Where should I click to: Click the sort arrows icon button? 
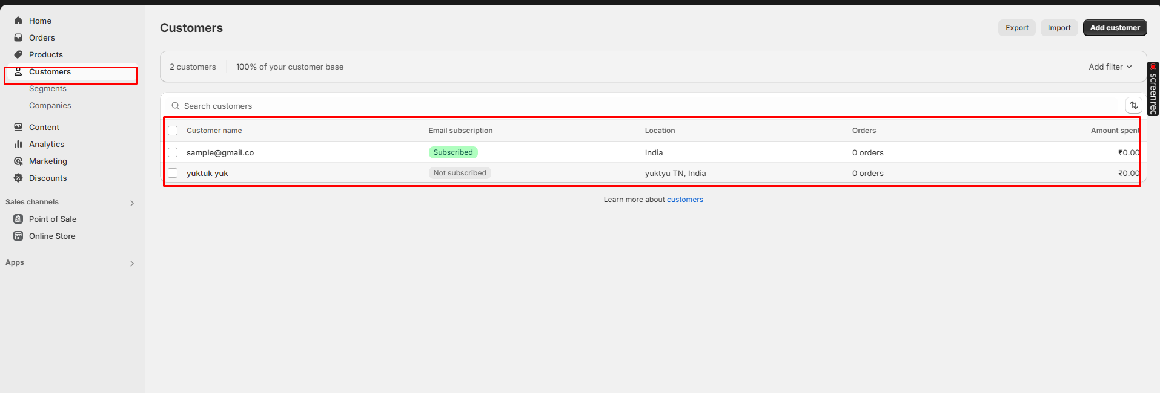click(x=1133, y=105)
